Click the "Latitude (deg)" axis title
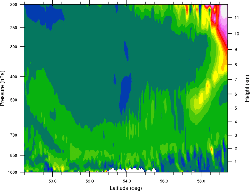The image size is (250, 191). coord(126,188)
